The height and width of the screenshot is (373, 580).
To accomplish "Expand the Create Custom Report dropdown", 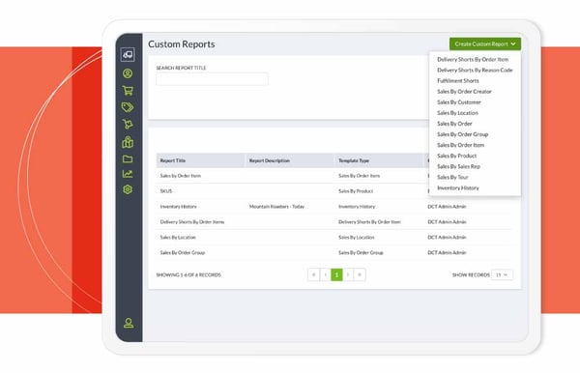I will [485, 44].
